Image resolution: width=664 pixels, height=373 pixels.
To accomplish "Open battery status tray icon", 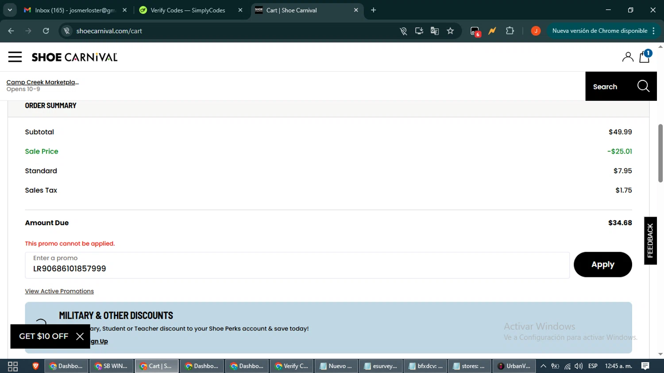I will pos(555,366).
